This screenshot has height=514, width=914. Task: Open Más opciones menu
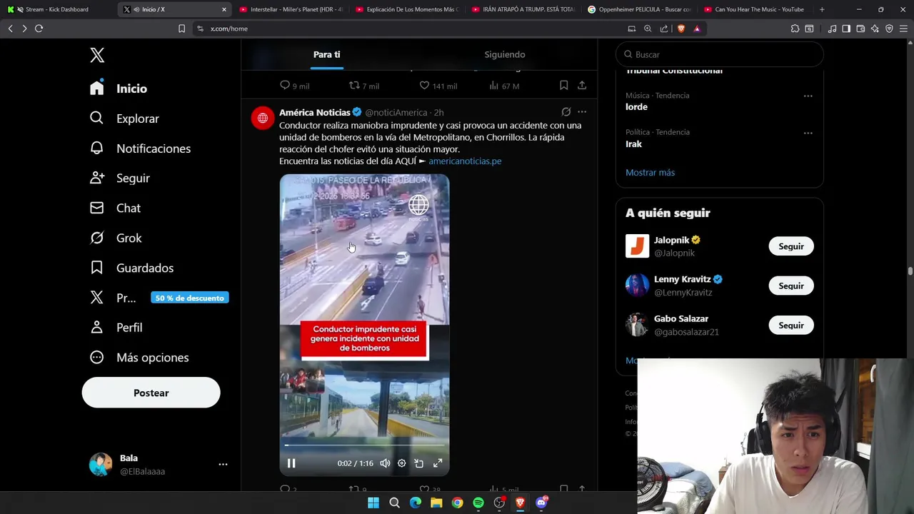pos(139,358)
